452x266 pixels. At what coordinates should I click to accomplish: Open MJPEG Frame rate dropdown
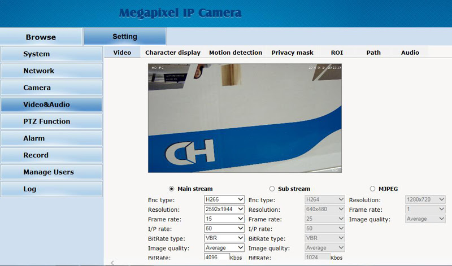425,209
